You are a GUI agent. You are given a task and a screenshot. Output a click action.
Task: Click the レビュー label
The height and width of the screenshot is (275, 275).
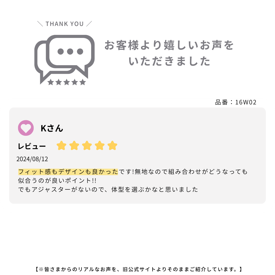(x=32, y=146)
